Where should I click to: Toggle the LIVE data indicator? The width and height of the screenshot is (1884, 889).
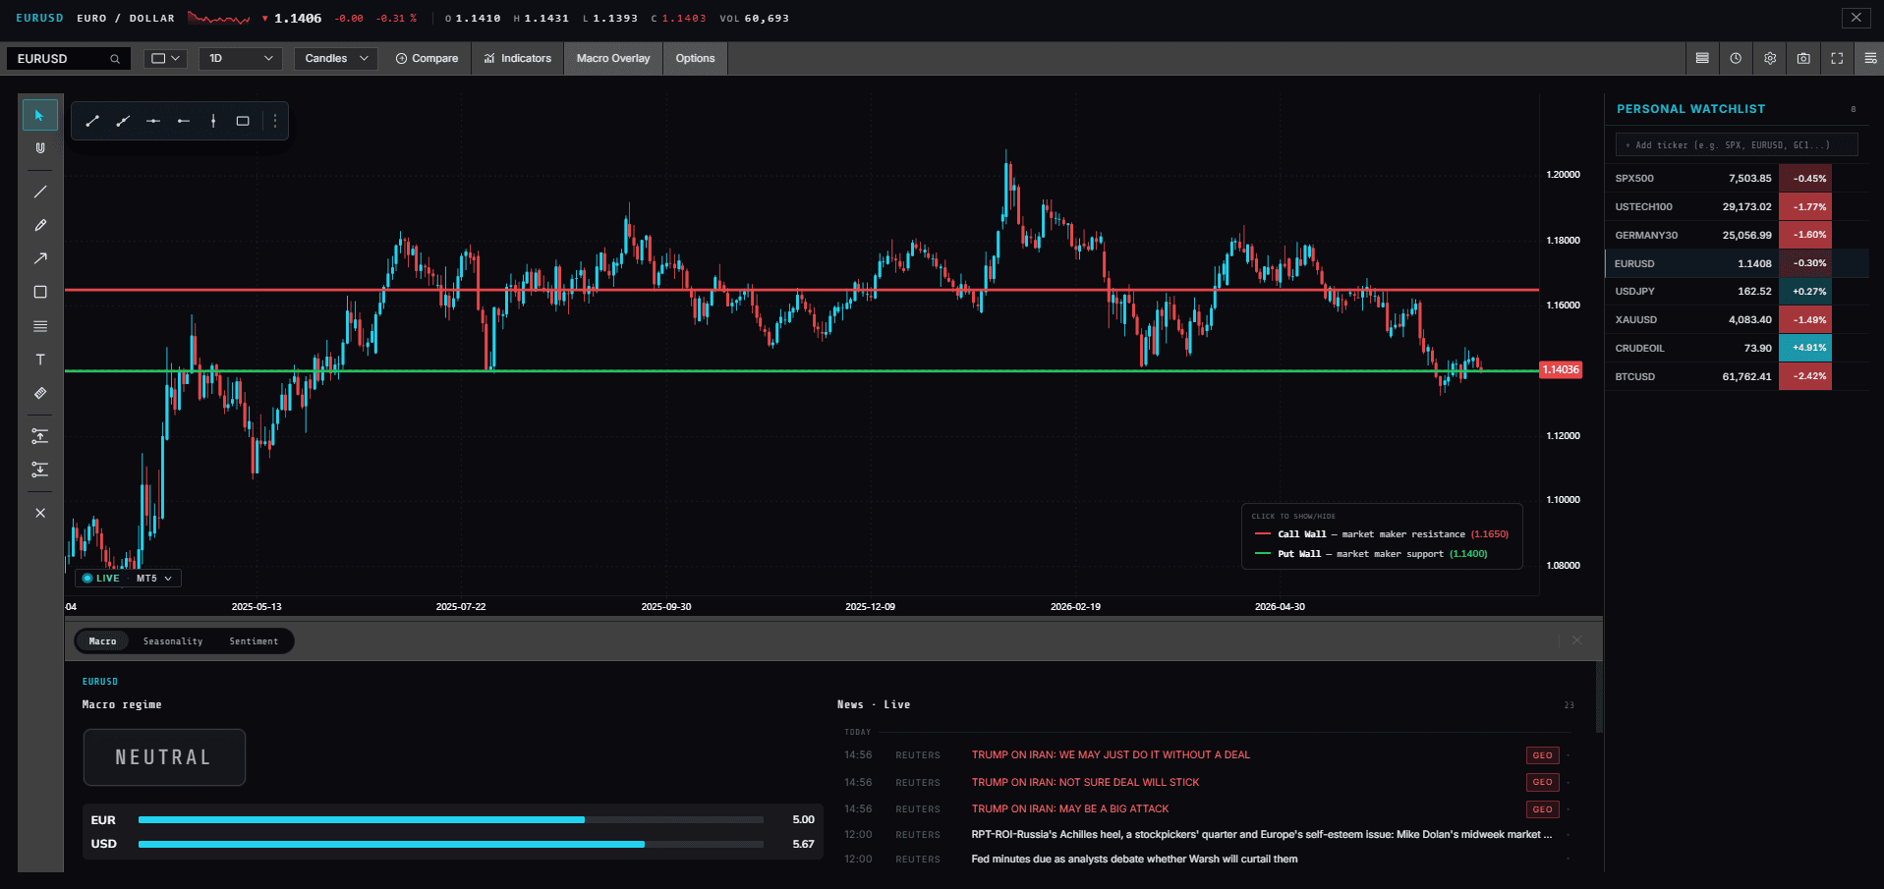click(x=101, y=579)
